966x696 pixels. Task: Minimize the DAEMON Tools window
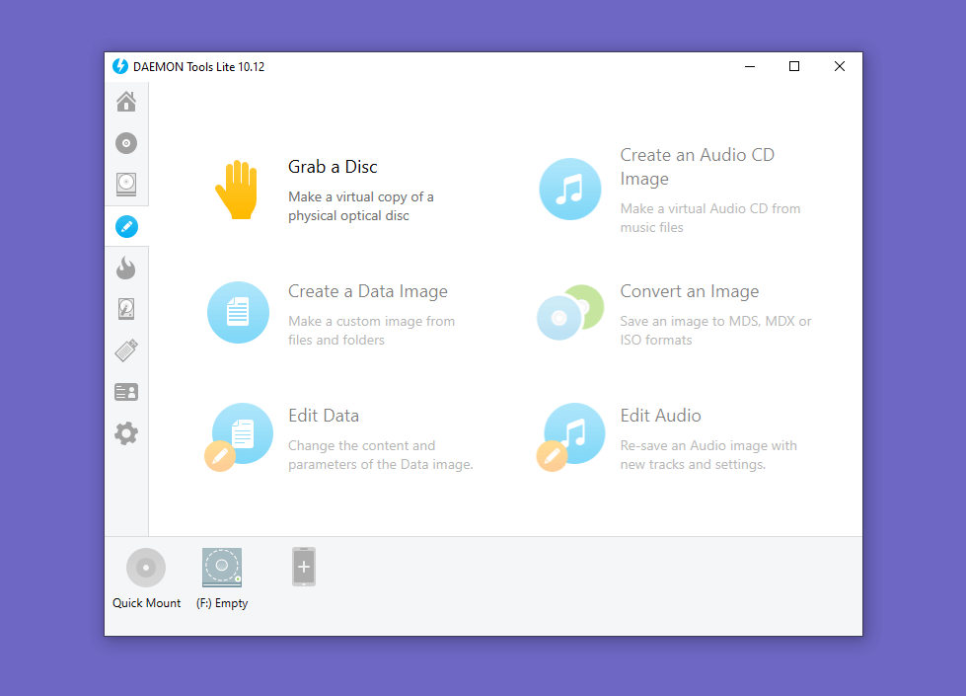pyautogui.click(x=750, y=66)
